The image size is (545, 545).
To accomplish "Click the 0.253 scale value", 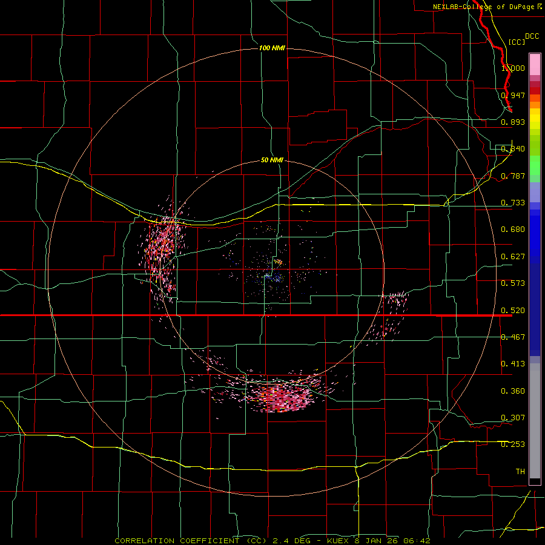I will click(513, 444).
